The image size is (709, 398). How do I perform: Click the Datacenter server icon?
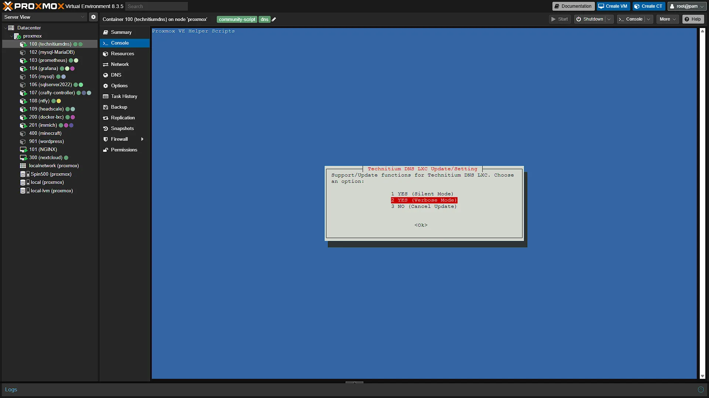click(x=11, y=28)
